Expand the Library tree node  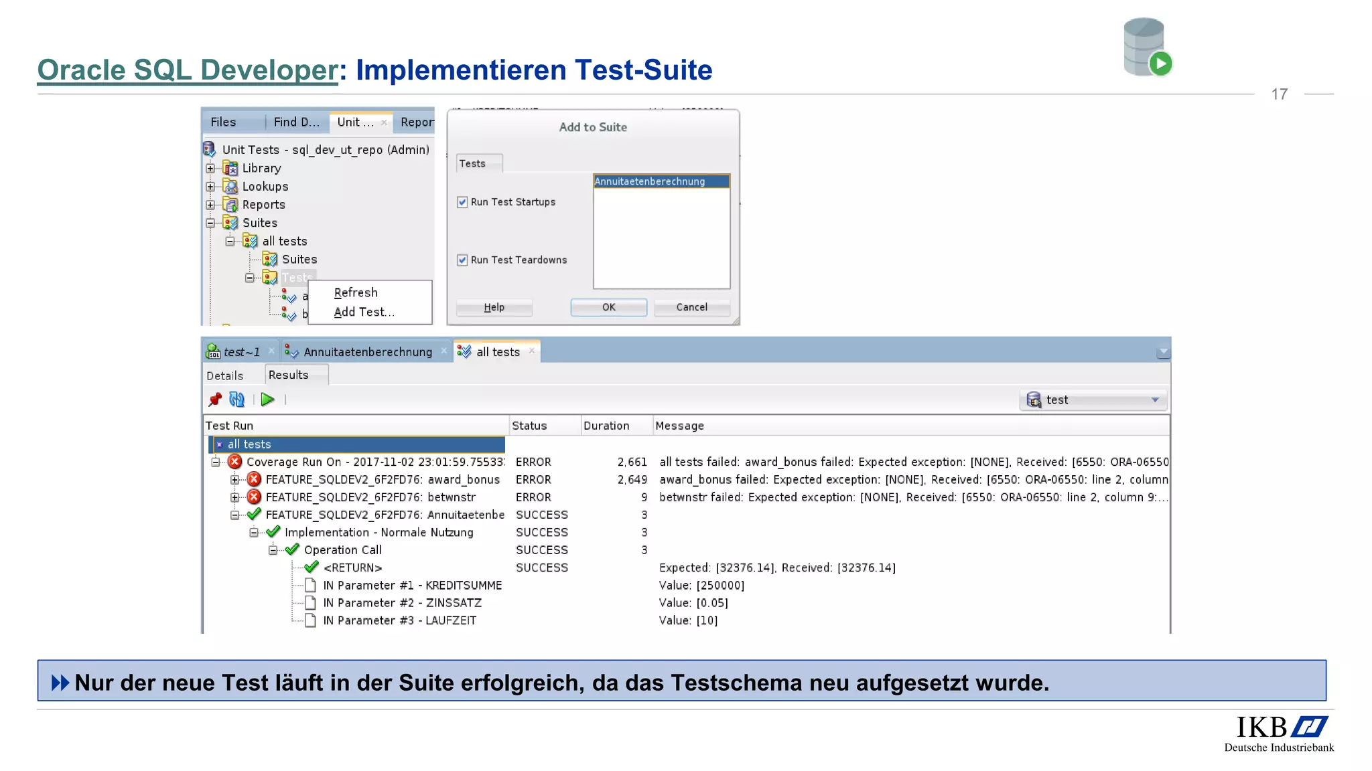point(210,168)
